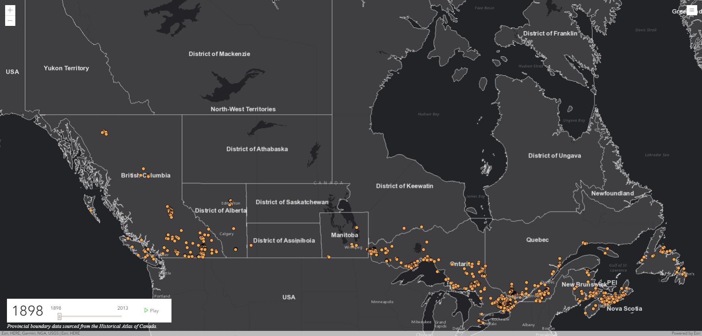Screen dimensions: 702x336
Task: Click the Esri, HERE, Garmin attribution text
Action: click(40, 333)
